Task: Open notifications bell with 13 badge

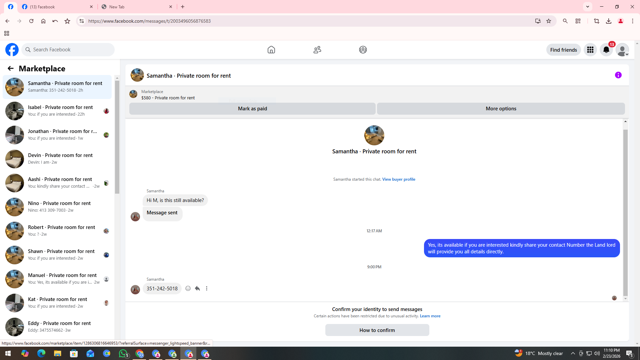Action: point(606,50)
